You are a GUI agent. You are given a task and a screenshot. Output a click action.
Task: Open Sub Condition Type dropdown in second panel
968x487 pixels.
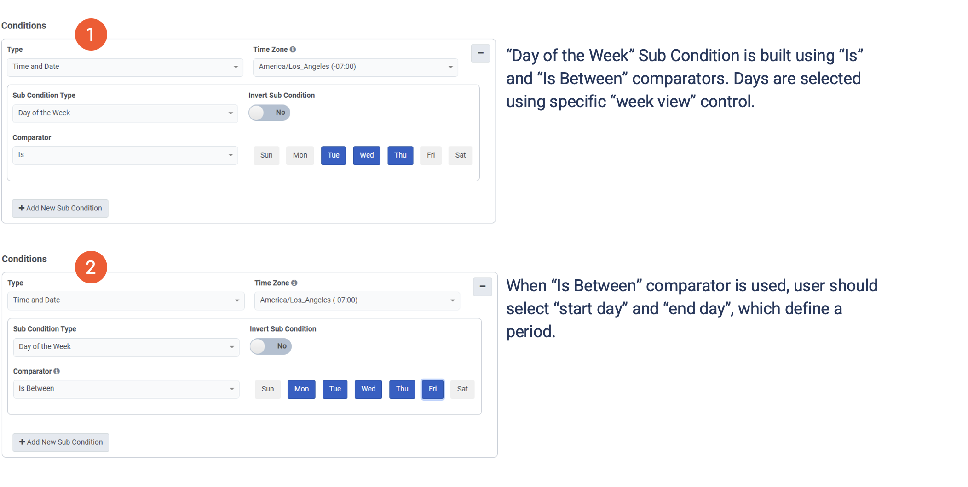pos(126,347)
